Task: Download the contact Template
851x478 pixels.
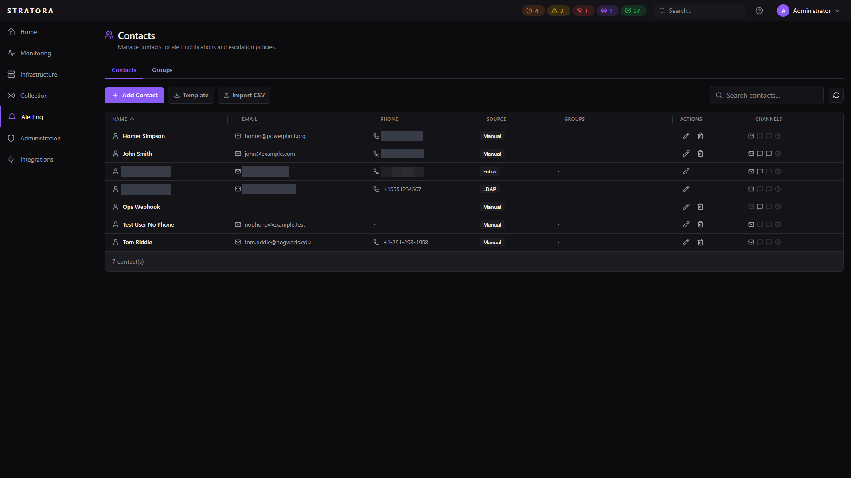Action: point(191,95)
